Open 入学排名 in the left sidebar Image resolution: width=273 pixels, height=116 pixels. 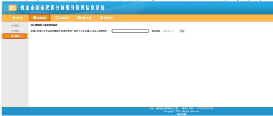click(x=15, y=26)
